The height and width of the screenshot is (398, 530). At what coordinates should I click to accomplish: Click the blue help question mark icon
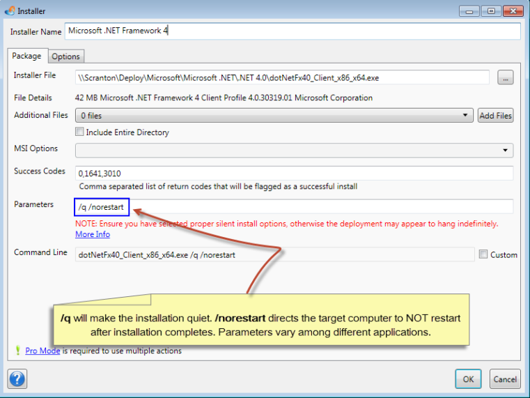coord(17,378)
